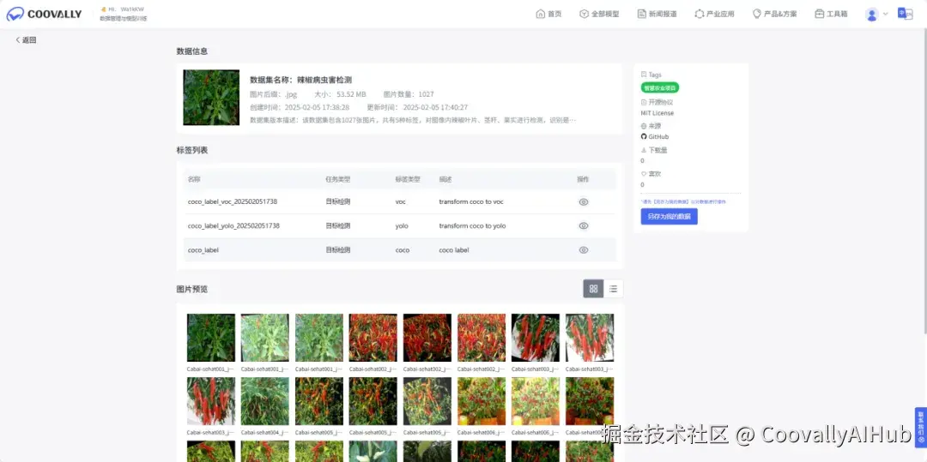Screen dimensions: 927x462
Task: Click the 'Hi: Wa1kKW' greeting text
Action: click(126, 9)
